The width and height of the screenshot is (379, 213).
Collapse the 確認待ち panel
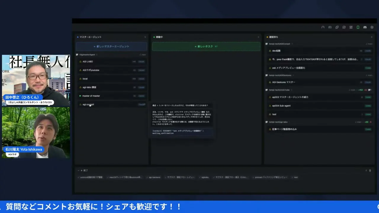pyautogui.click(x=372, y=37)
